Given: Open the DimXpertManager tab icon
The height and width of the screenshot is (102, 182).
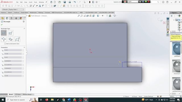Looking at the screenshot, I should pos(16,18).
